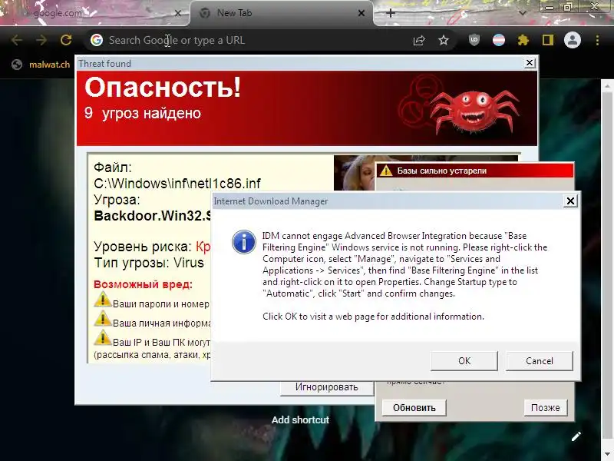
Task: Open the profile avatar menu
Action: pyautogui.click(x=572, y=40)
